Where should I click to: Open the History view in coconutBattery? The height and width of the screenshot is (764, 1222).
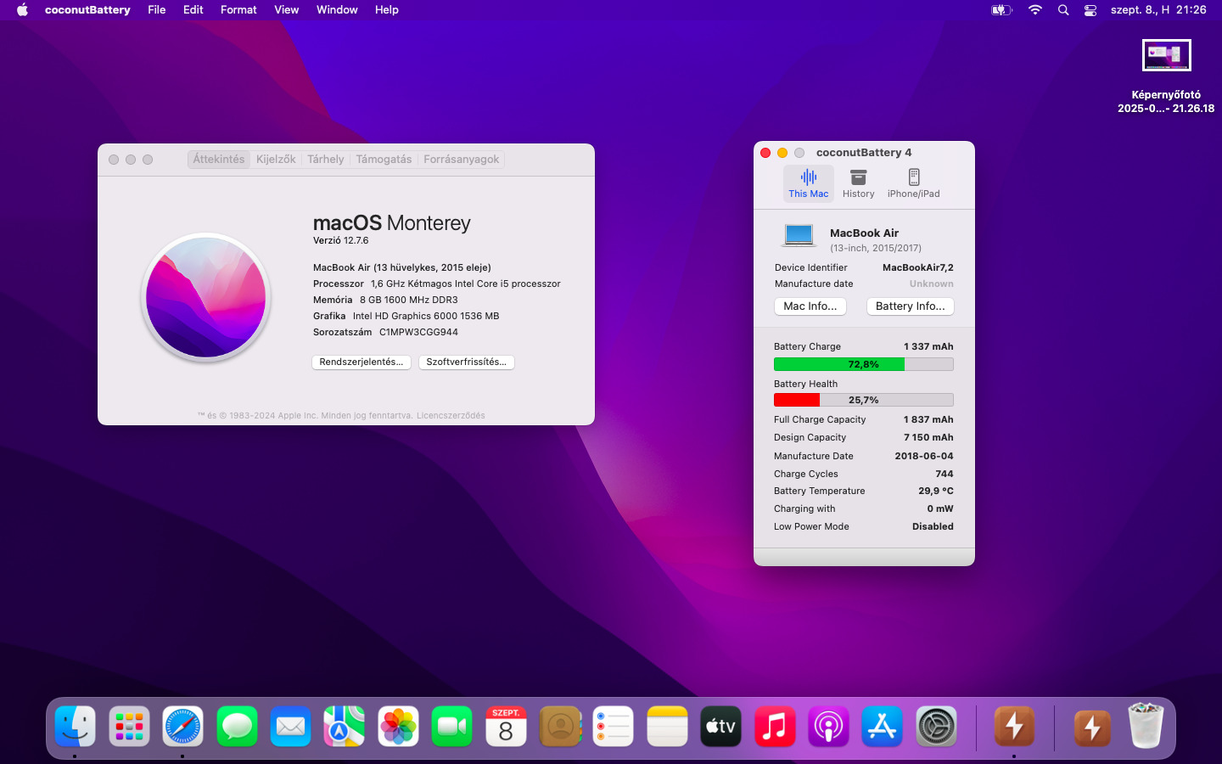pos(858,183)
